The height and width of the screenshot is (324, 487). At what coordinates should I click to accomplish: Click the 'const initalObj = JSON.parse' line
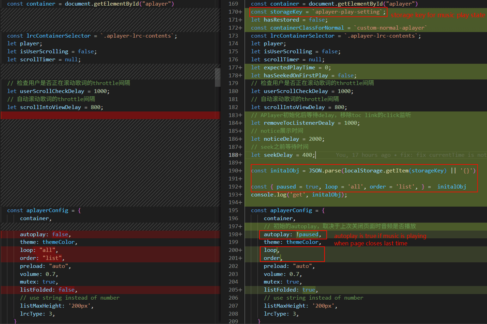363,171
